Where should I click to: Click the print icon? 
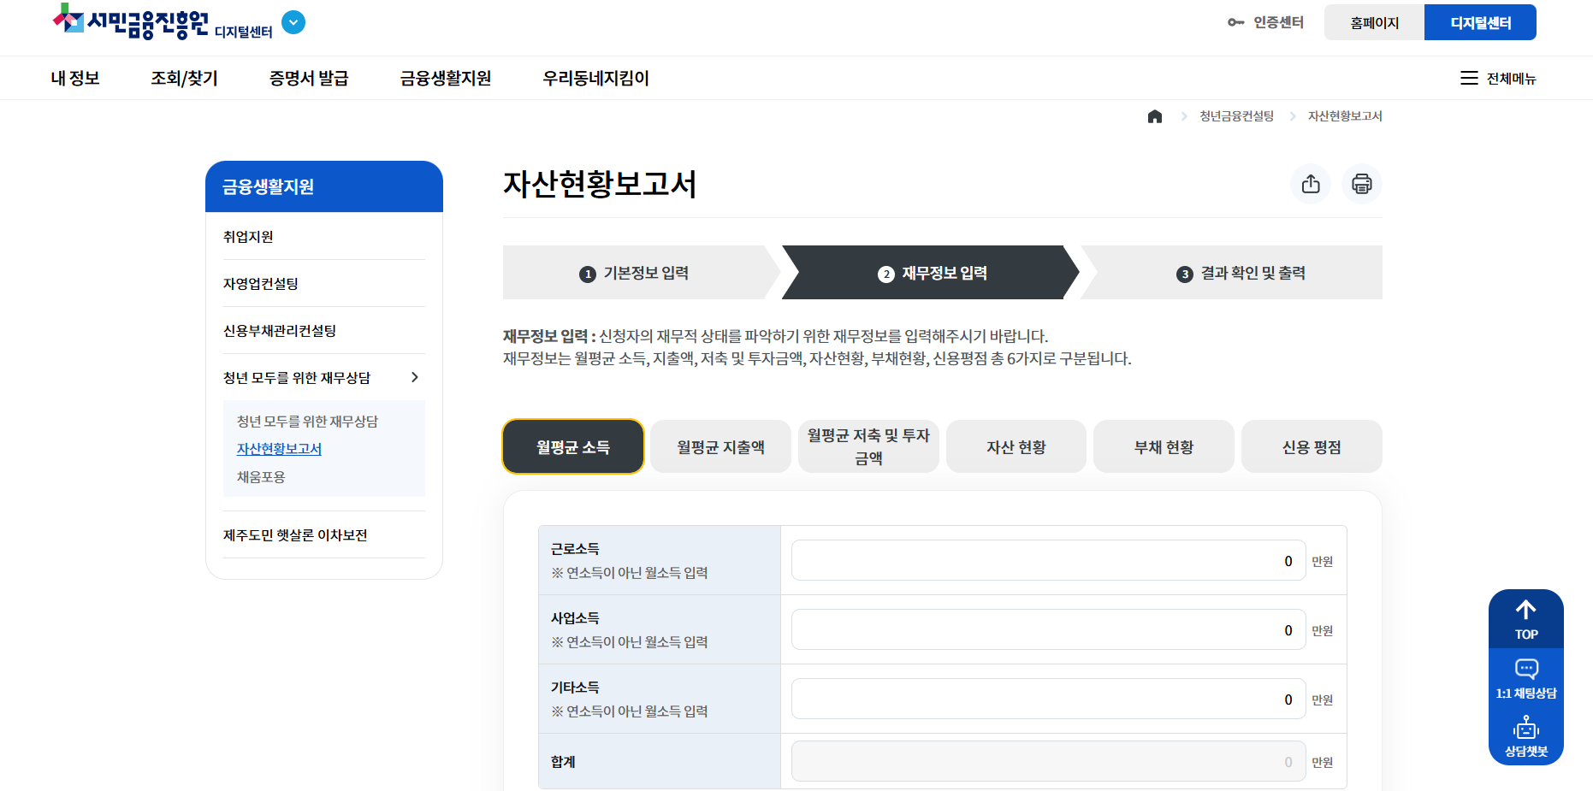tap(1362, 183)
